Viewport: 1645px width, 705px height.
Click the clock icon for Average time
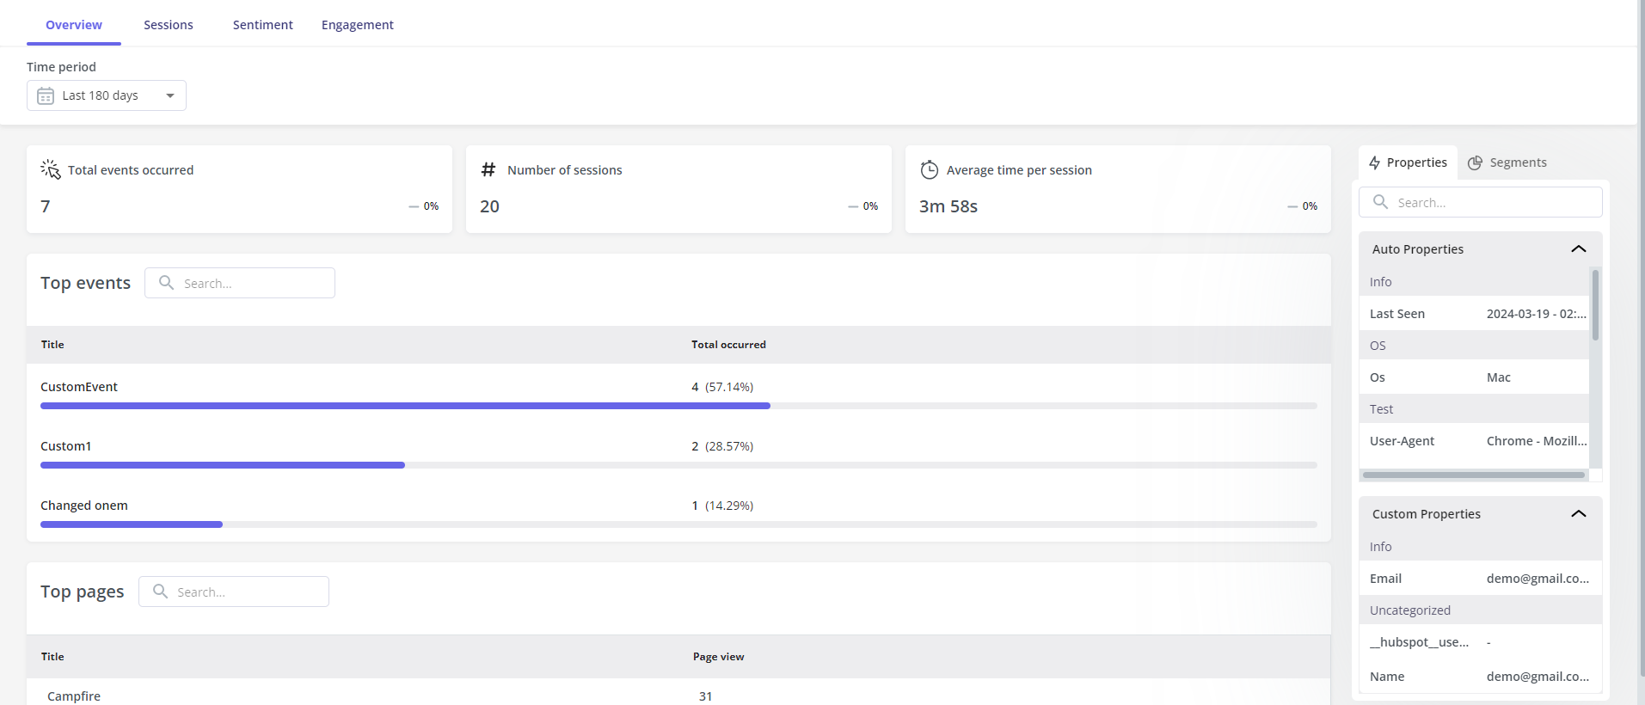coord(929,170)
